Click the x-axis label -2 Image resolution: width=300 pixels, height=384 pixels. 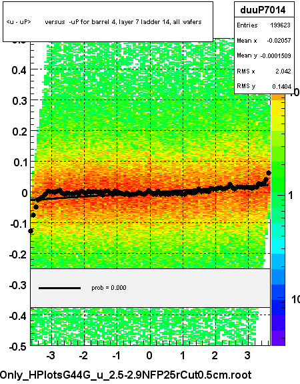coord(83,355)
